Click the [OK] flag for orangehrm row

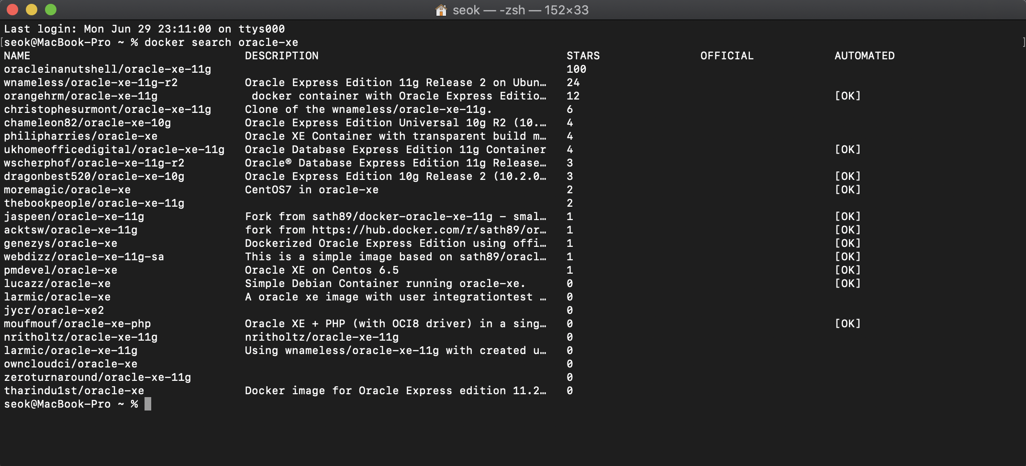848,96
